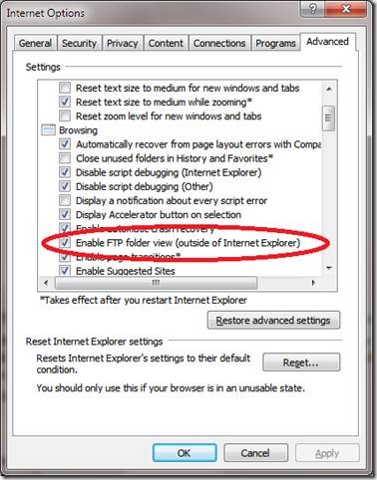Close the Internet Options dialog

click(346, 9)
